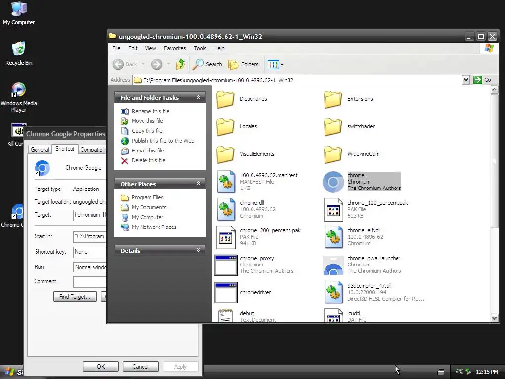Image resolution: width=505 pixels, height=379 pixels.
Task: Open the Search toolbar button
Action: point(208,64)
